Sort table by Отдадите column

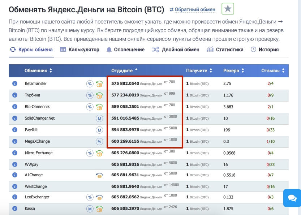coord(124,71)
